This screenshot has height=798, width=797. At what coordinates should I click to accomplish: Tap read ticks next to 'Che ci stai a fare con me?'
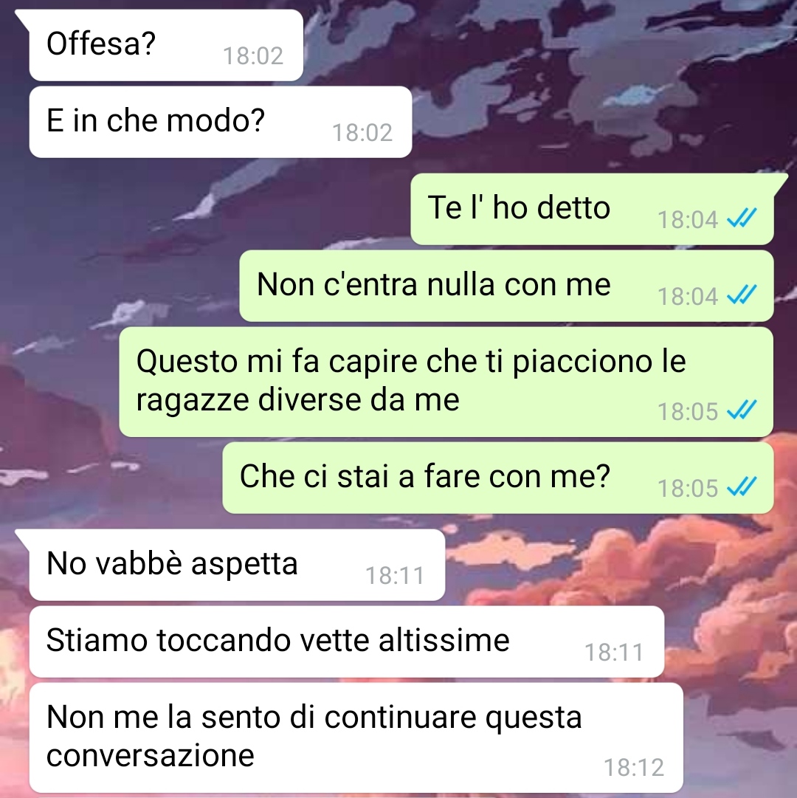[742, 487]
